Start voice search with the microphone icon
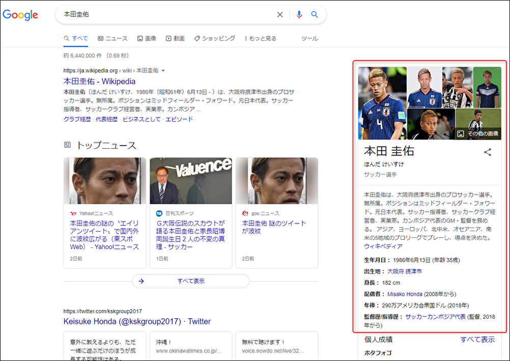Image resolution: width=510 pixels, height=361 pixels. pyautogui.click(x=299, y=14)
